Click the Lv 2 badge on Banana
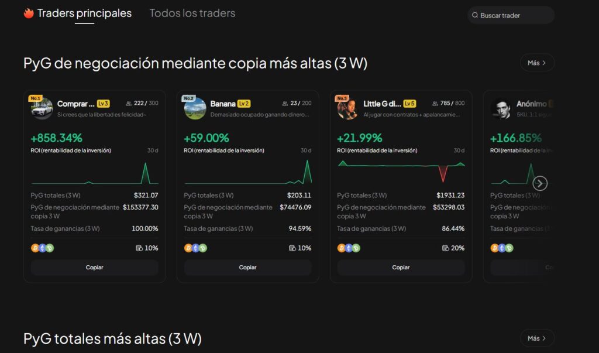This screenshot has height=353, width=599. click(244, 104)
